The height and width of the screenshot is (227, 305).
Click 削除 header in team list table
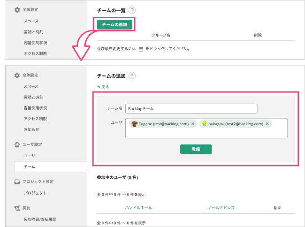click(258, 35)
